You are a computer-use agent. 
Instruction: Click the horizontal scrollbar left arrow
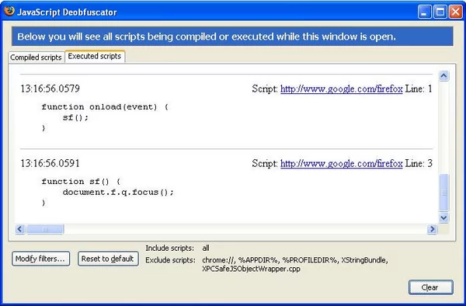tap(20, 229)
